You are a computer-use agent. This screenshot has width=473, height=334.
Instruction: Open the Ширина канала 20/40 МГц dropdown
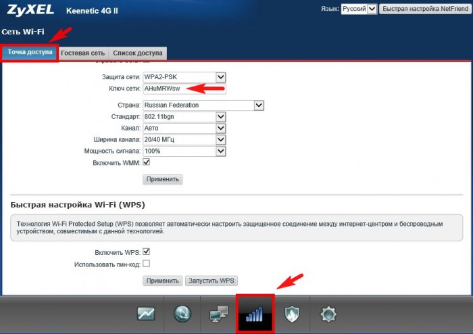click(x=184, y=140)
